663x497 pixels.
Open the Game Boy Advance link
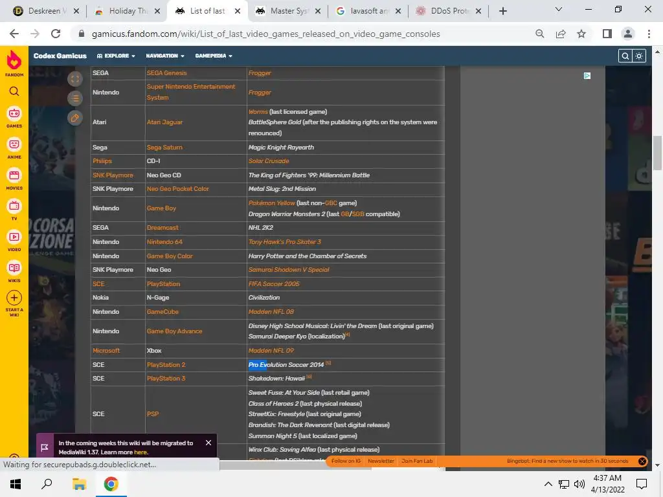click(174, 331)
